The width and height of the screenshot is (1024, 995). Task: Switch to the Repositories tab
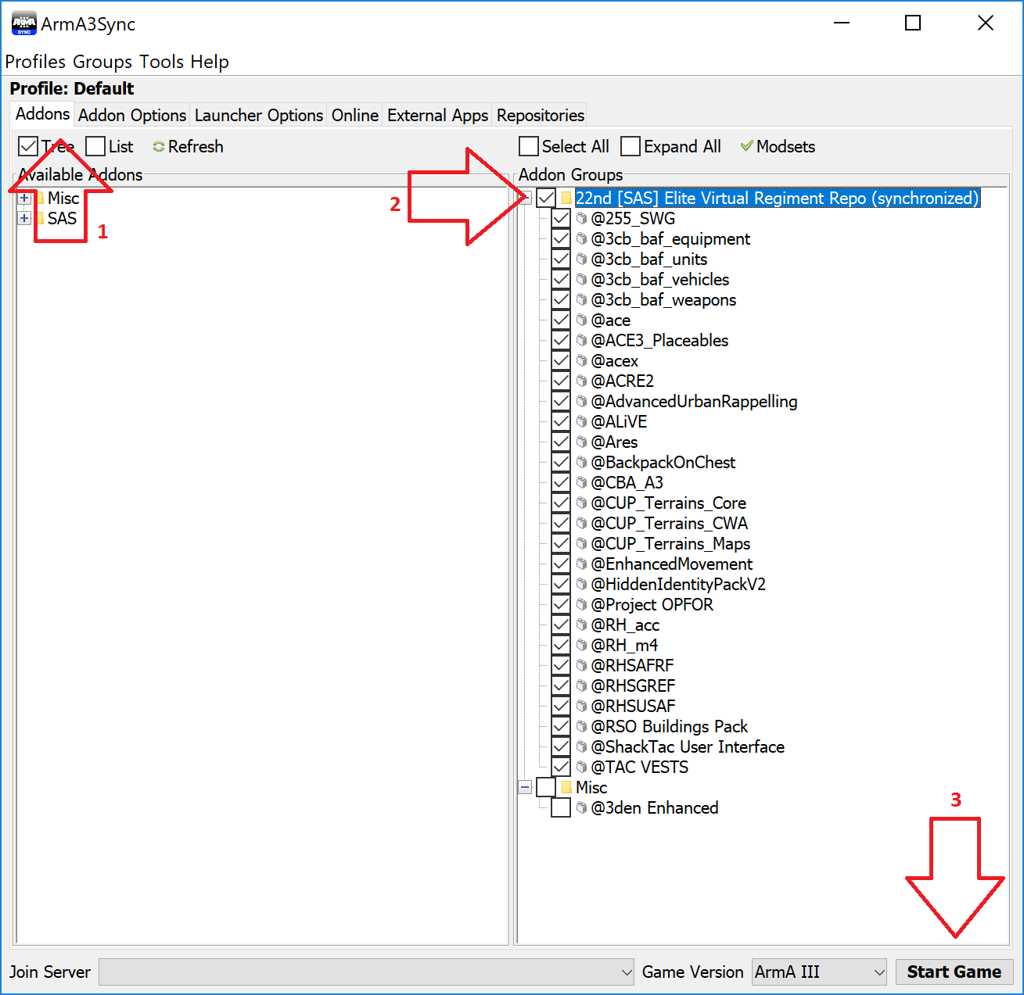click(x=540, y=115)
